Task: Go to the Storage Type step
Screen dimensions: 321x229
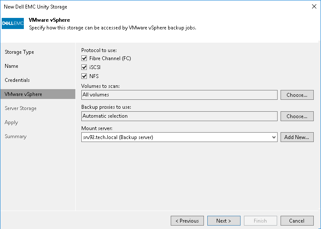Action: pos(19,52)
